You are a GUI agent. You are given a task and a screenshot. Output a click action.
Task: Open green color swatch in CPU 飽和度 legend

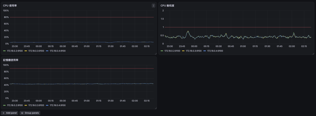162,51
